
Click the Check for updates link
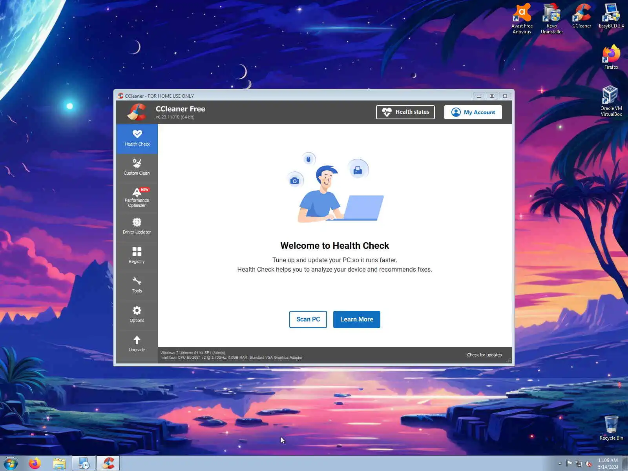coord(484,355)
